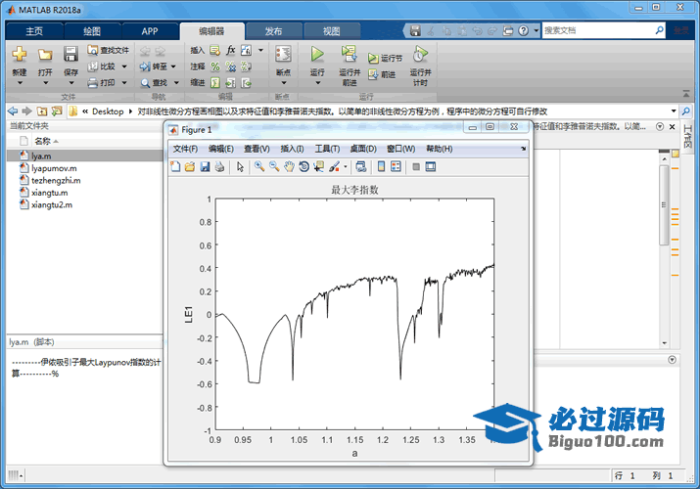Click the New (新建) file icon
The width and height of the screenshot is (700, 489).
tap(20, 54)
